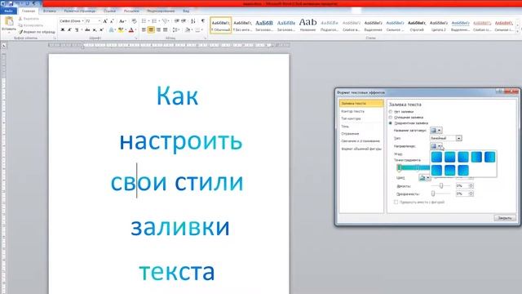
Task: Click the highlighted center alignment icon
Action: click(x=151, y=30)
